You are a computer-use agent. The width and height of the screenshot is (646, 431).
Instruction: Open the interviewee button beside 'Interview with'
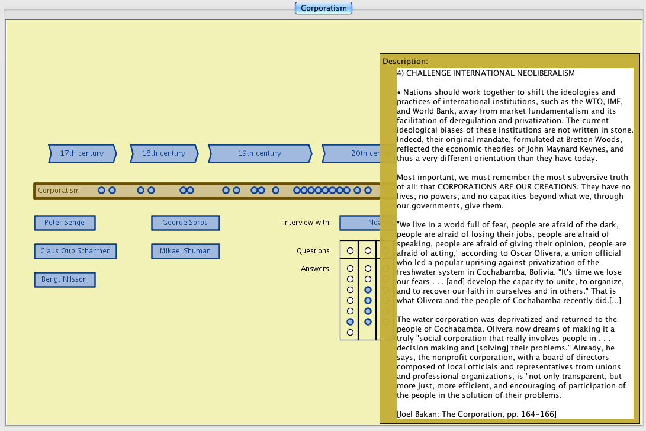pos(359,223)
